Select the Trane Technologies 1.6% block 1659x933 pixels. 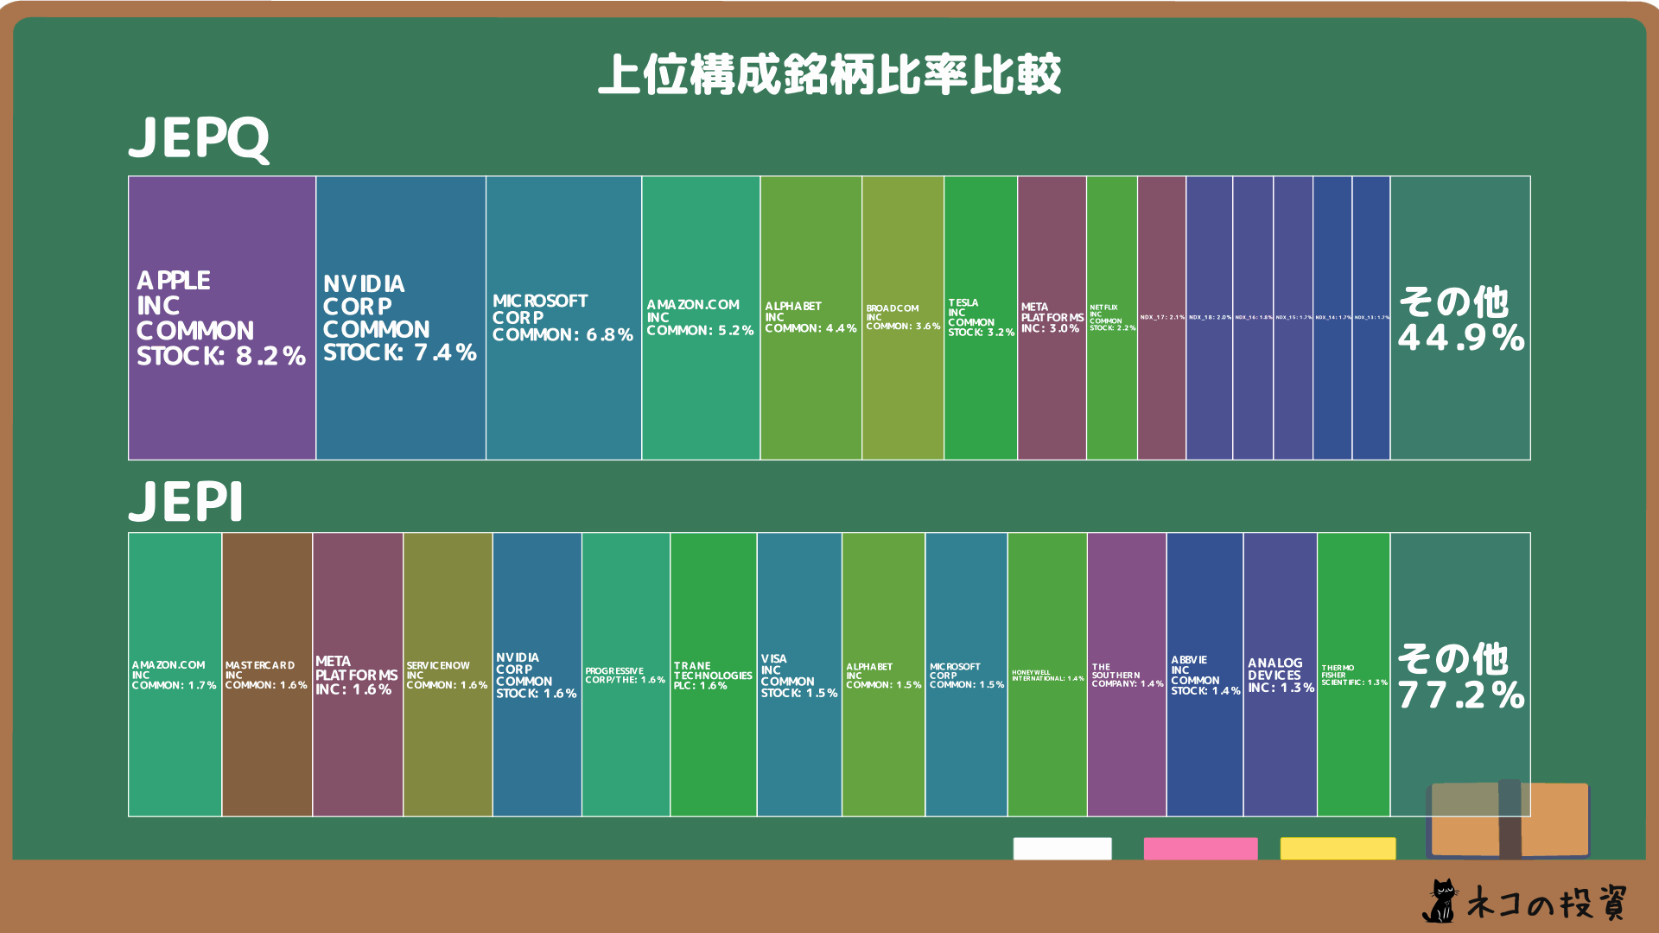pyautogui.click(x=714, y=675)
